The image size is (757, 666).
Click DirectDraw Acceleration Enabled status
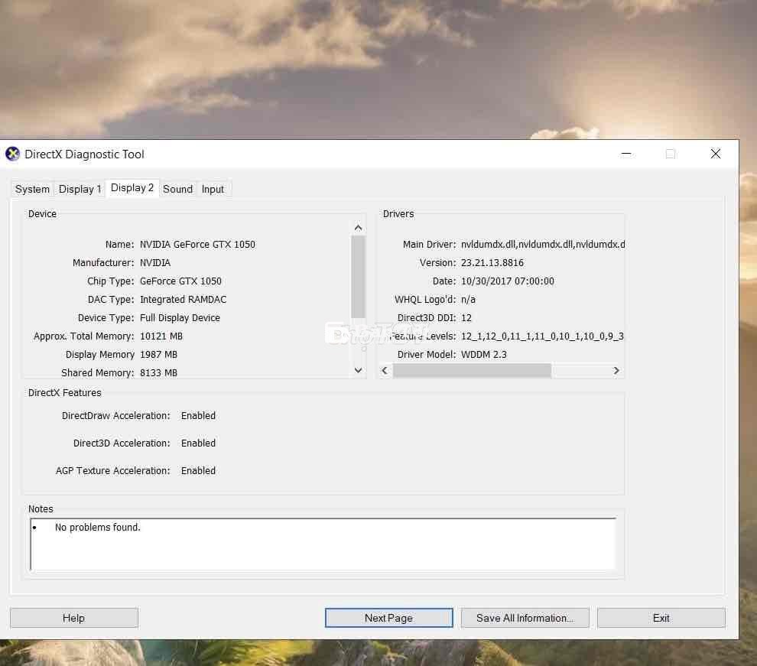[x=198, y=416]
